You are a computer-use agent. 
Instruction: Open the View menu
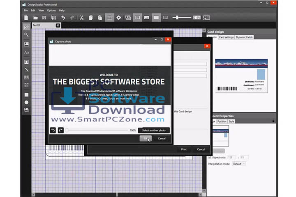coord(41,10)
